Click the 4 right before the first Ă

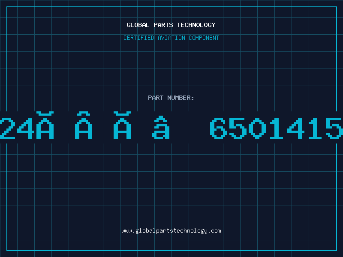click(x=26, y=128)
